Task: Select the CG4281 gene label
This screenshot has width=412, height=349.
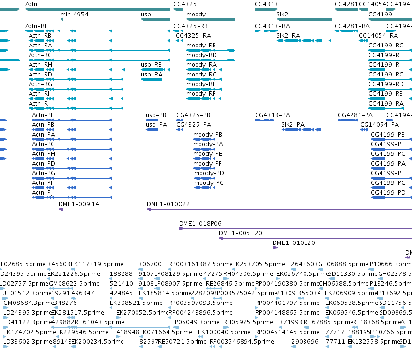Action: click(x=346, y=4)
